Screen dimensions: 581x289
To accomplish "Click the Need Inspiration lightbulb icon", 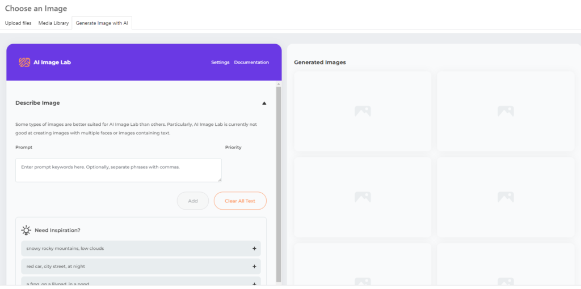I will point(26,230).
